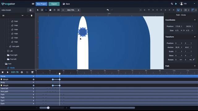
Task: Click the timeline zoom slider handle
Action: point(48,108)
